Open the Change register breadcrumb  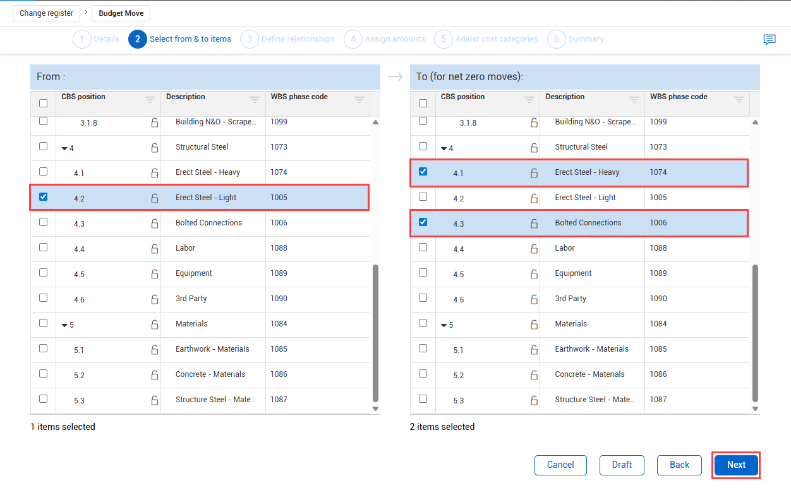(x=46, y=13)
